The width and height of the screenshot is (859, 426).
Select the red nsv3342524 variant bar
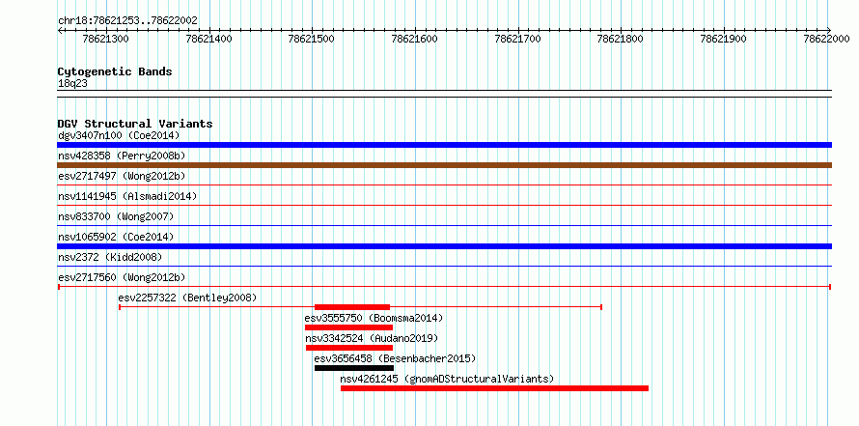pyautogui.click(x=349, y=348)
